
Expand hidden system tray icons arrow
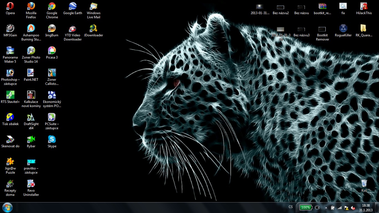click(326, 207)
